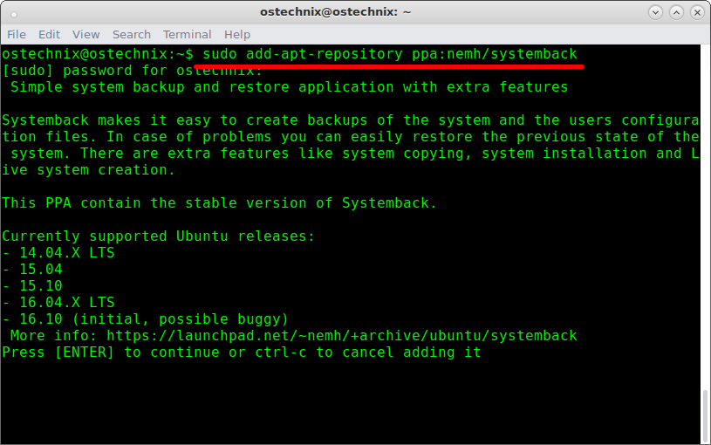Click the '- 14.04.X LTS' line
Image resolution: width=711 pixels, height=445 pixels.
pos(58,253)
